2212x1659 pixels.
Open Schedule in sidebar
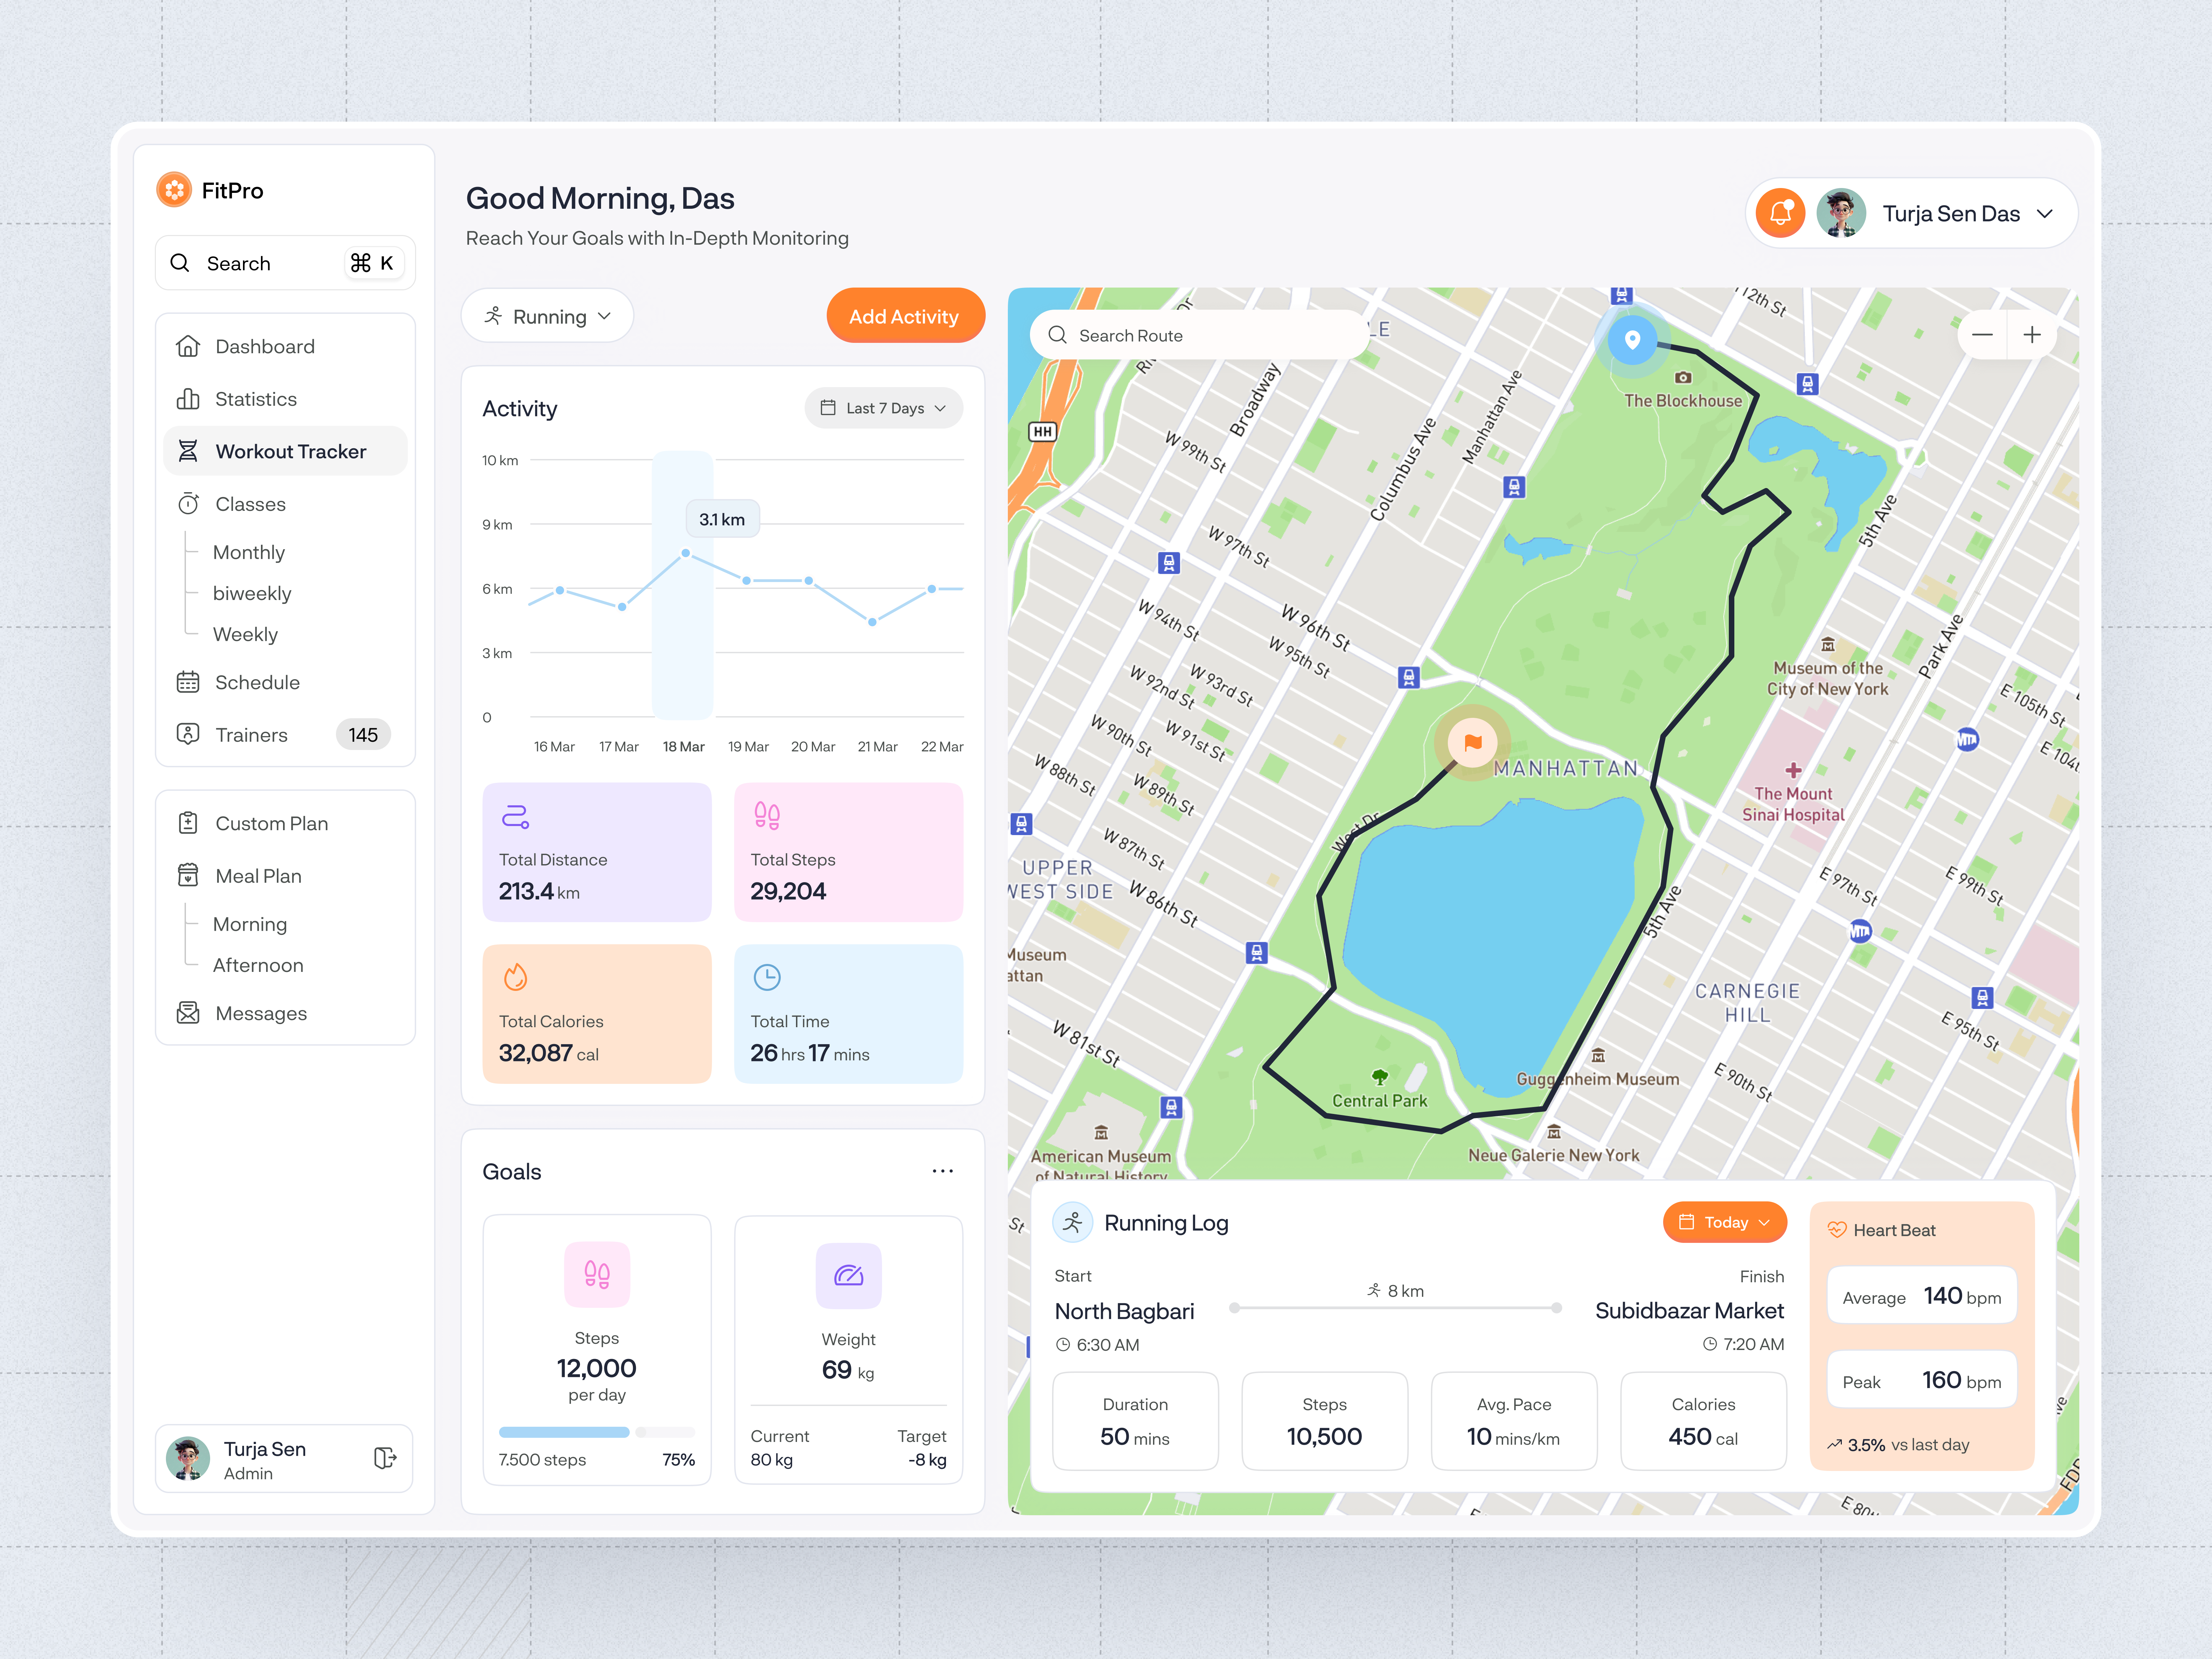(x=285, y=682)
